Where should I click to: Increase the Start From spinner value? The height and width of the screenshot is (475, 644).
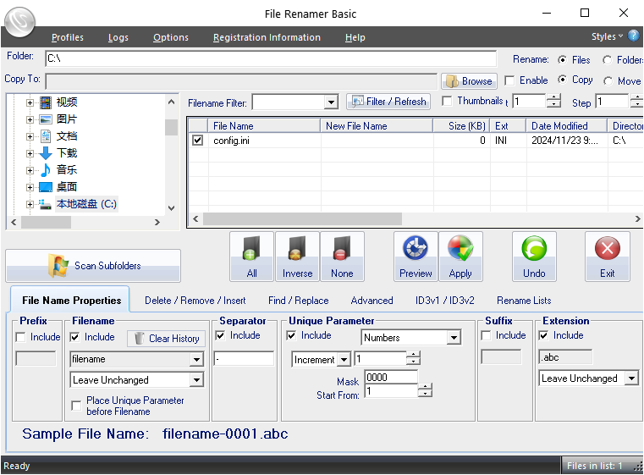426,387
